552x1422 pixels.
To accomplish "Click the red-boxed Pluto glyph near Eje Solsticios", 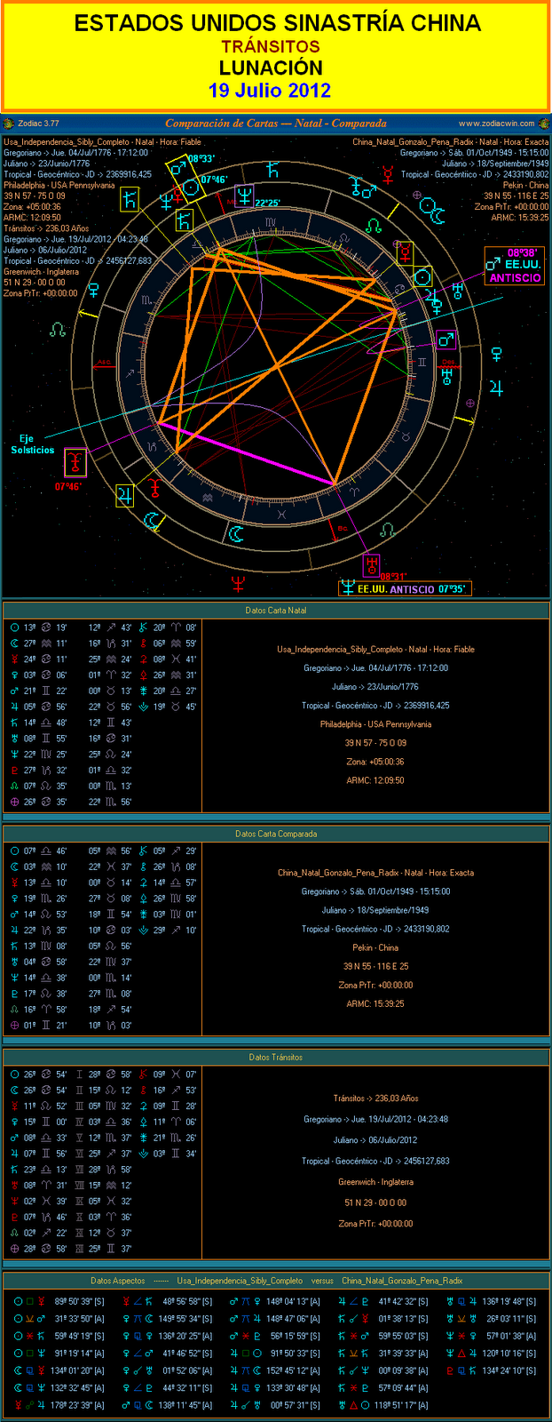I will coord(77,462).
